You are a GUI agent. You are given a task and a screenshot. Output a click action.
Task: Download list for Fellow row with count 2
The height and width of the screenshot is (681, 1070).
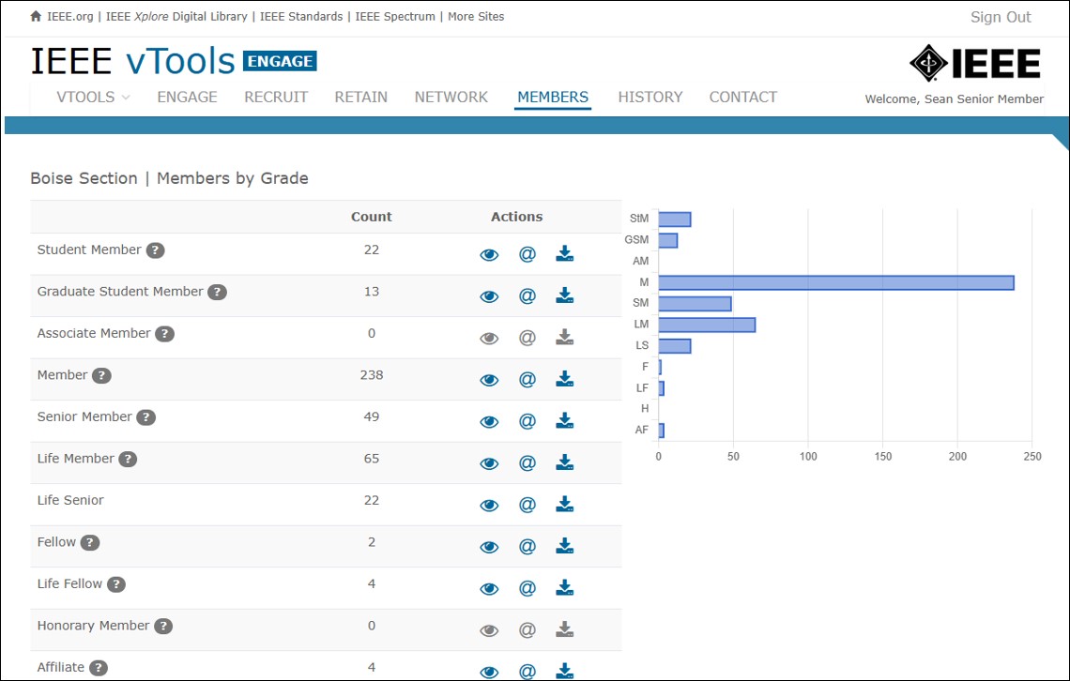tap(564, 545)
